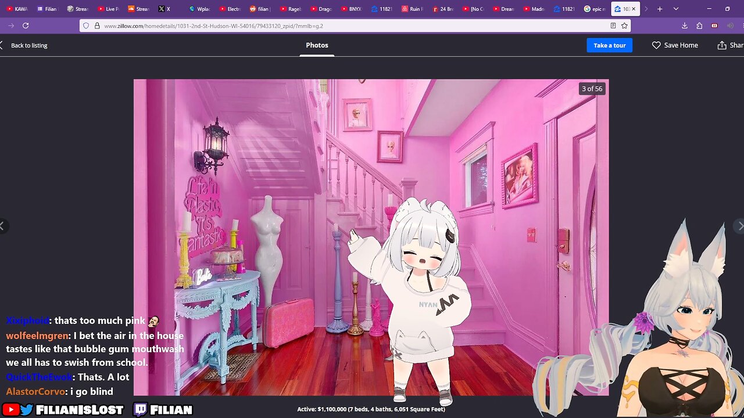The image size is (744, 418).
Task: Show next photo with right arrow
Action: click(739, 226)
